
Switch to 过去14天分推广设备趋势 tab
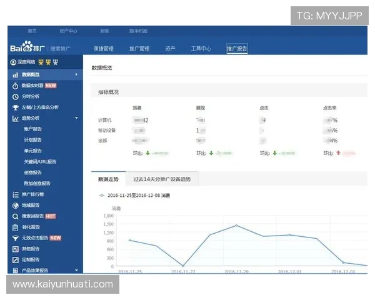tap(162, 179)
